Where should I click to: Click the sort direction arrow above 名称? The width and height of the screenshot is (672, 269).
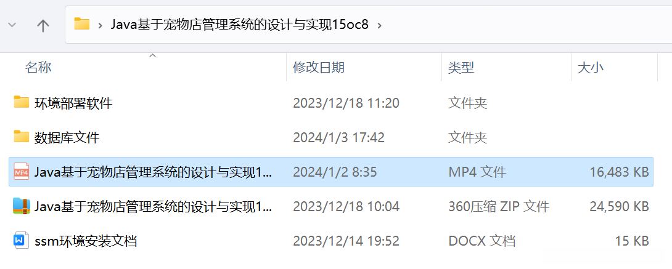coord(152,55)
